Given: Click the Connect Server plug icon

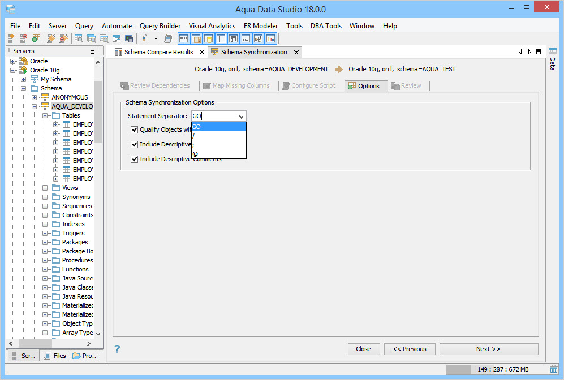Looking at the screenshot, I should 51,38.
